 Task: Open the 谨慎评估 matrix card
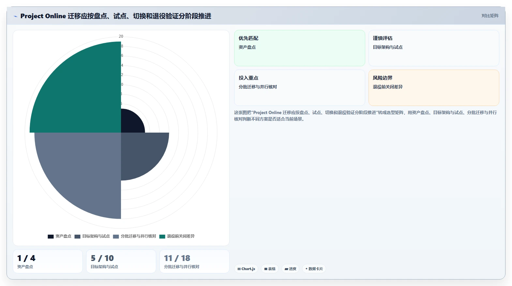coord(434,48)
